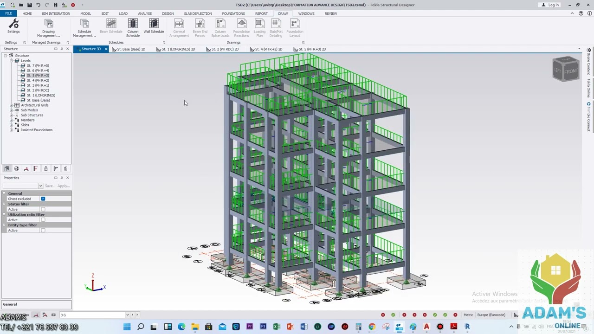Open the DESIGN ribbon tab
The width and height of the screenshot is (594, 334).
(168, 13)
